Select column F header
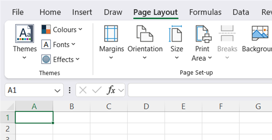 tap(221, 106)
